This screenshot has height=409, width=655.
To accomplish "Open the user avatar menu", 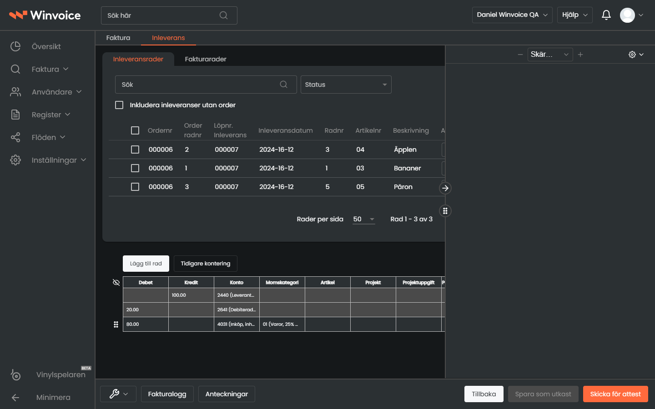I will pos(632,15).
